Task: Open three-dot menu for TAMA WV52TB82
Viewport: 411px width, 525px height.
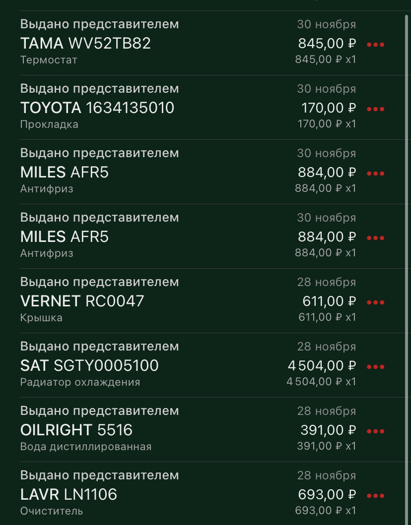Action: tap(375, 45)
